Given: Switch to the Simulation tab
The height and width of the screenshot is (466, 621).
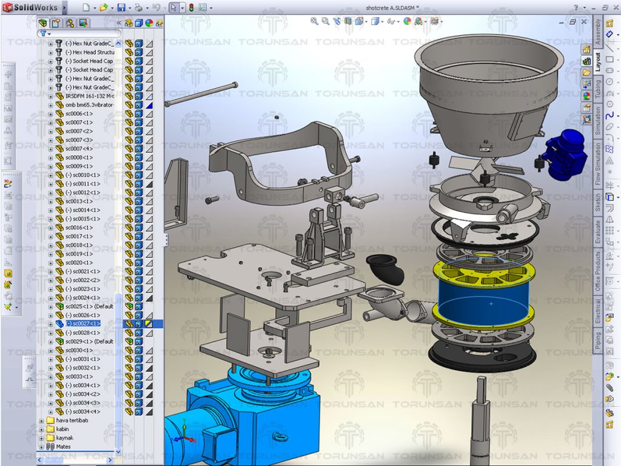Looking at the screenshot, I should (x=598, y=121).
